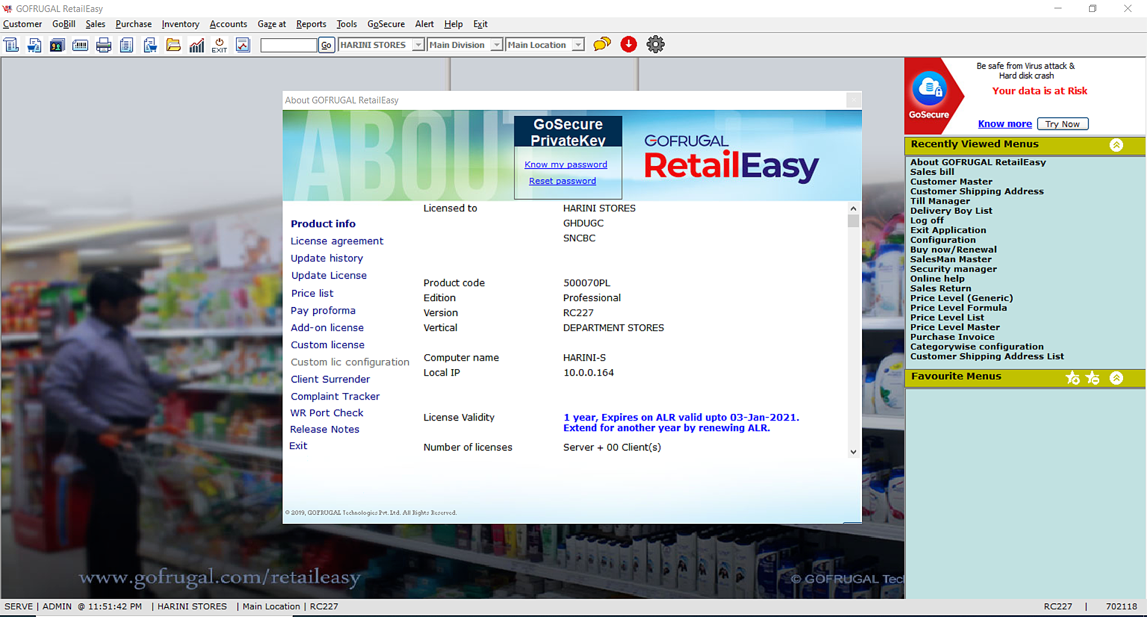Click the yellow chat bubbles icon

[x=602, y=44]
